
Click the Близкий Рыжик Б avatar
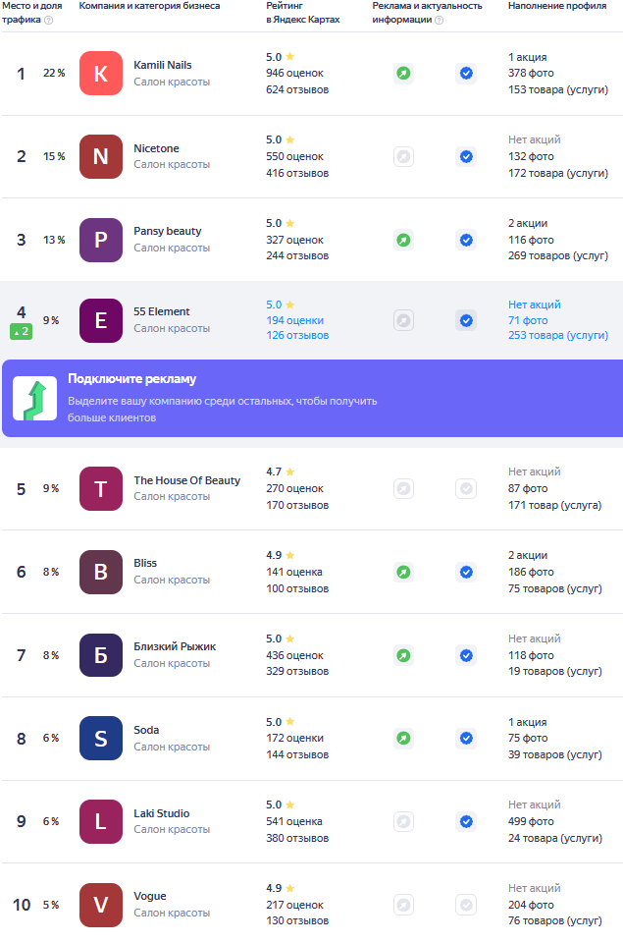click(x=101, y=655)
